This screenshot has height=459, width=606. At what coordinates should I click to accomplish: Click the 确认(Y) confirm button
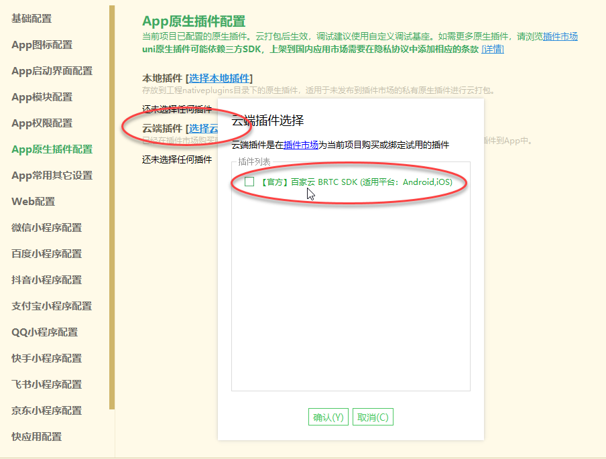(x=328, y=416)
